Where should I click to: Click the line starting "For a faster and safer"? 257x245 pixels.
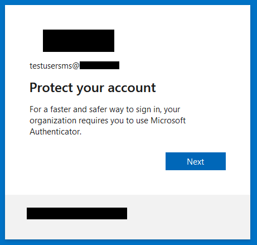tap(105, 109)
